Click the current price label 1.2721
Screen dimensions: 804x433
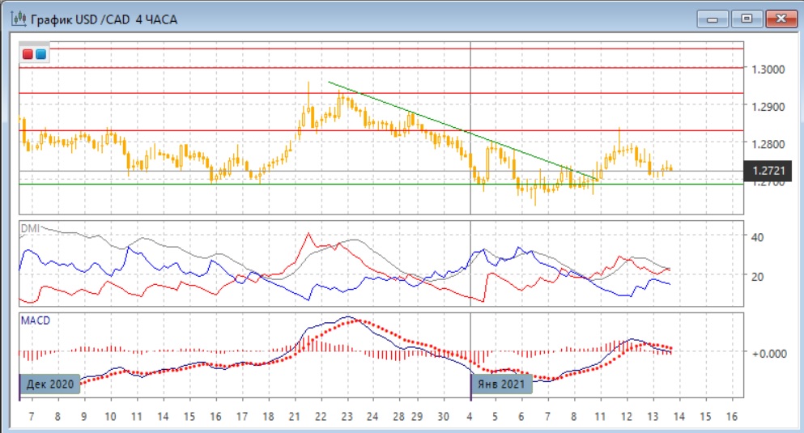pyautogui.click(x=766, y=171)
